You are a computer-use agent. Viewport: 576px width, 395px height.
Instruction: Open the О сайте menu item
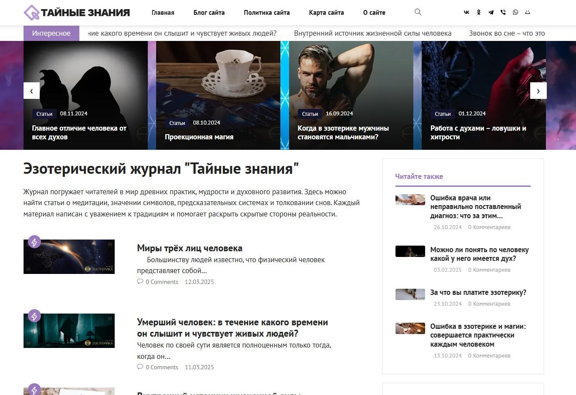[374, 13]
